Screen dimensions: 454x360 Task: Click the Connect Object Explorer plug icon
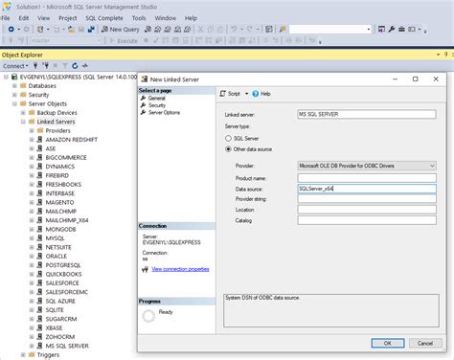pos(35,66)
